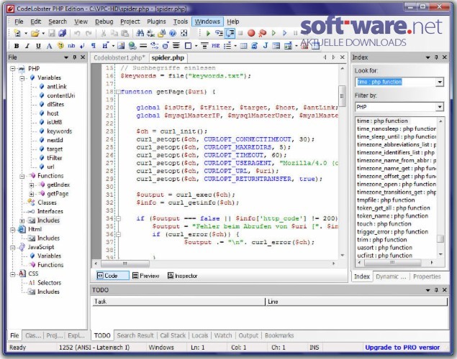The image size is (457, 359).
Task: Switch to Search Result bottom tab
Action: pyautogui.click(x=135, y=335)
